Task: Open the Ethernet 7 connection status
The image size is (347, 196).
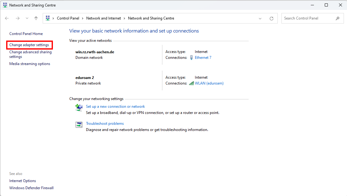Action: pos(203,58)
